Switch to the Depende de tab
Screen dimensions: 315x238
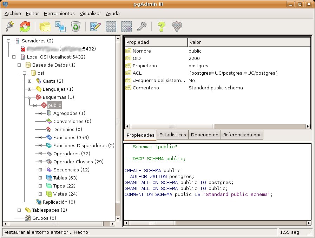coord(204,135)
